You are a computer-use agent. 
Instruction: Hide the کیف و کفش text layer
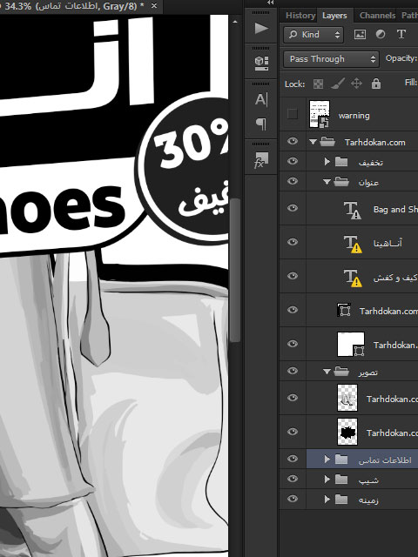(x=293, y=276)
